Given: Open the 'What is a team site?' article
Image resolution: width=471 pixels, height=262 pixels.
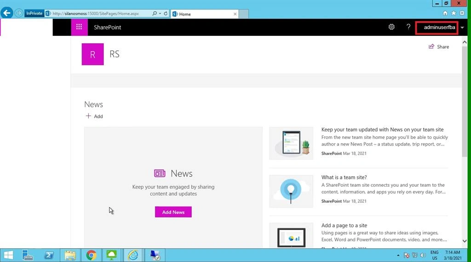Looking at the screenshot, I should click(344, 177).
